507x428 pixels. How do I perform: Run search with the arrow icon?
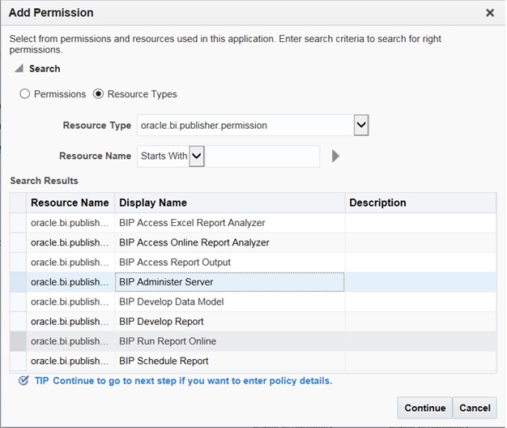[x=335, y=156]
